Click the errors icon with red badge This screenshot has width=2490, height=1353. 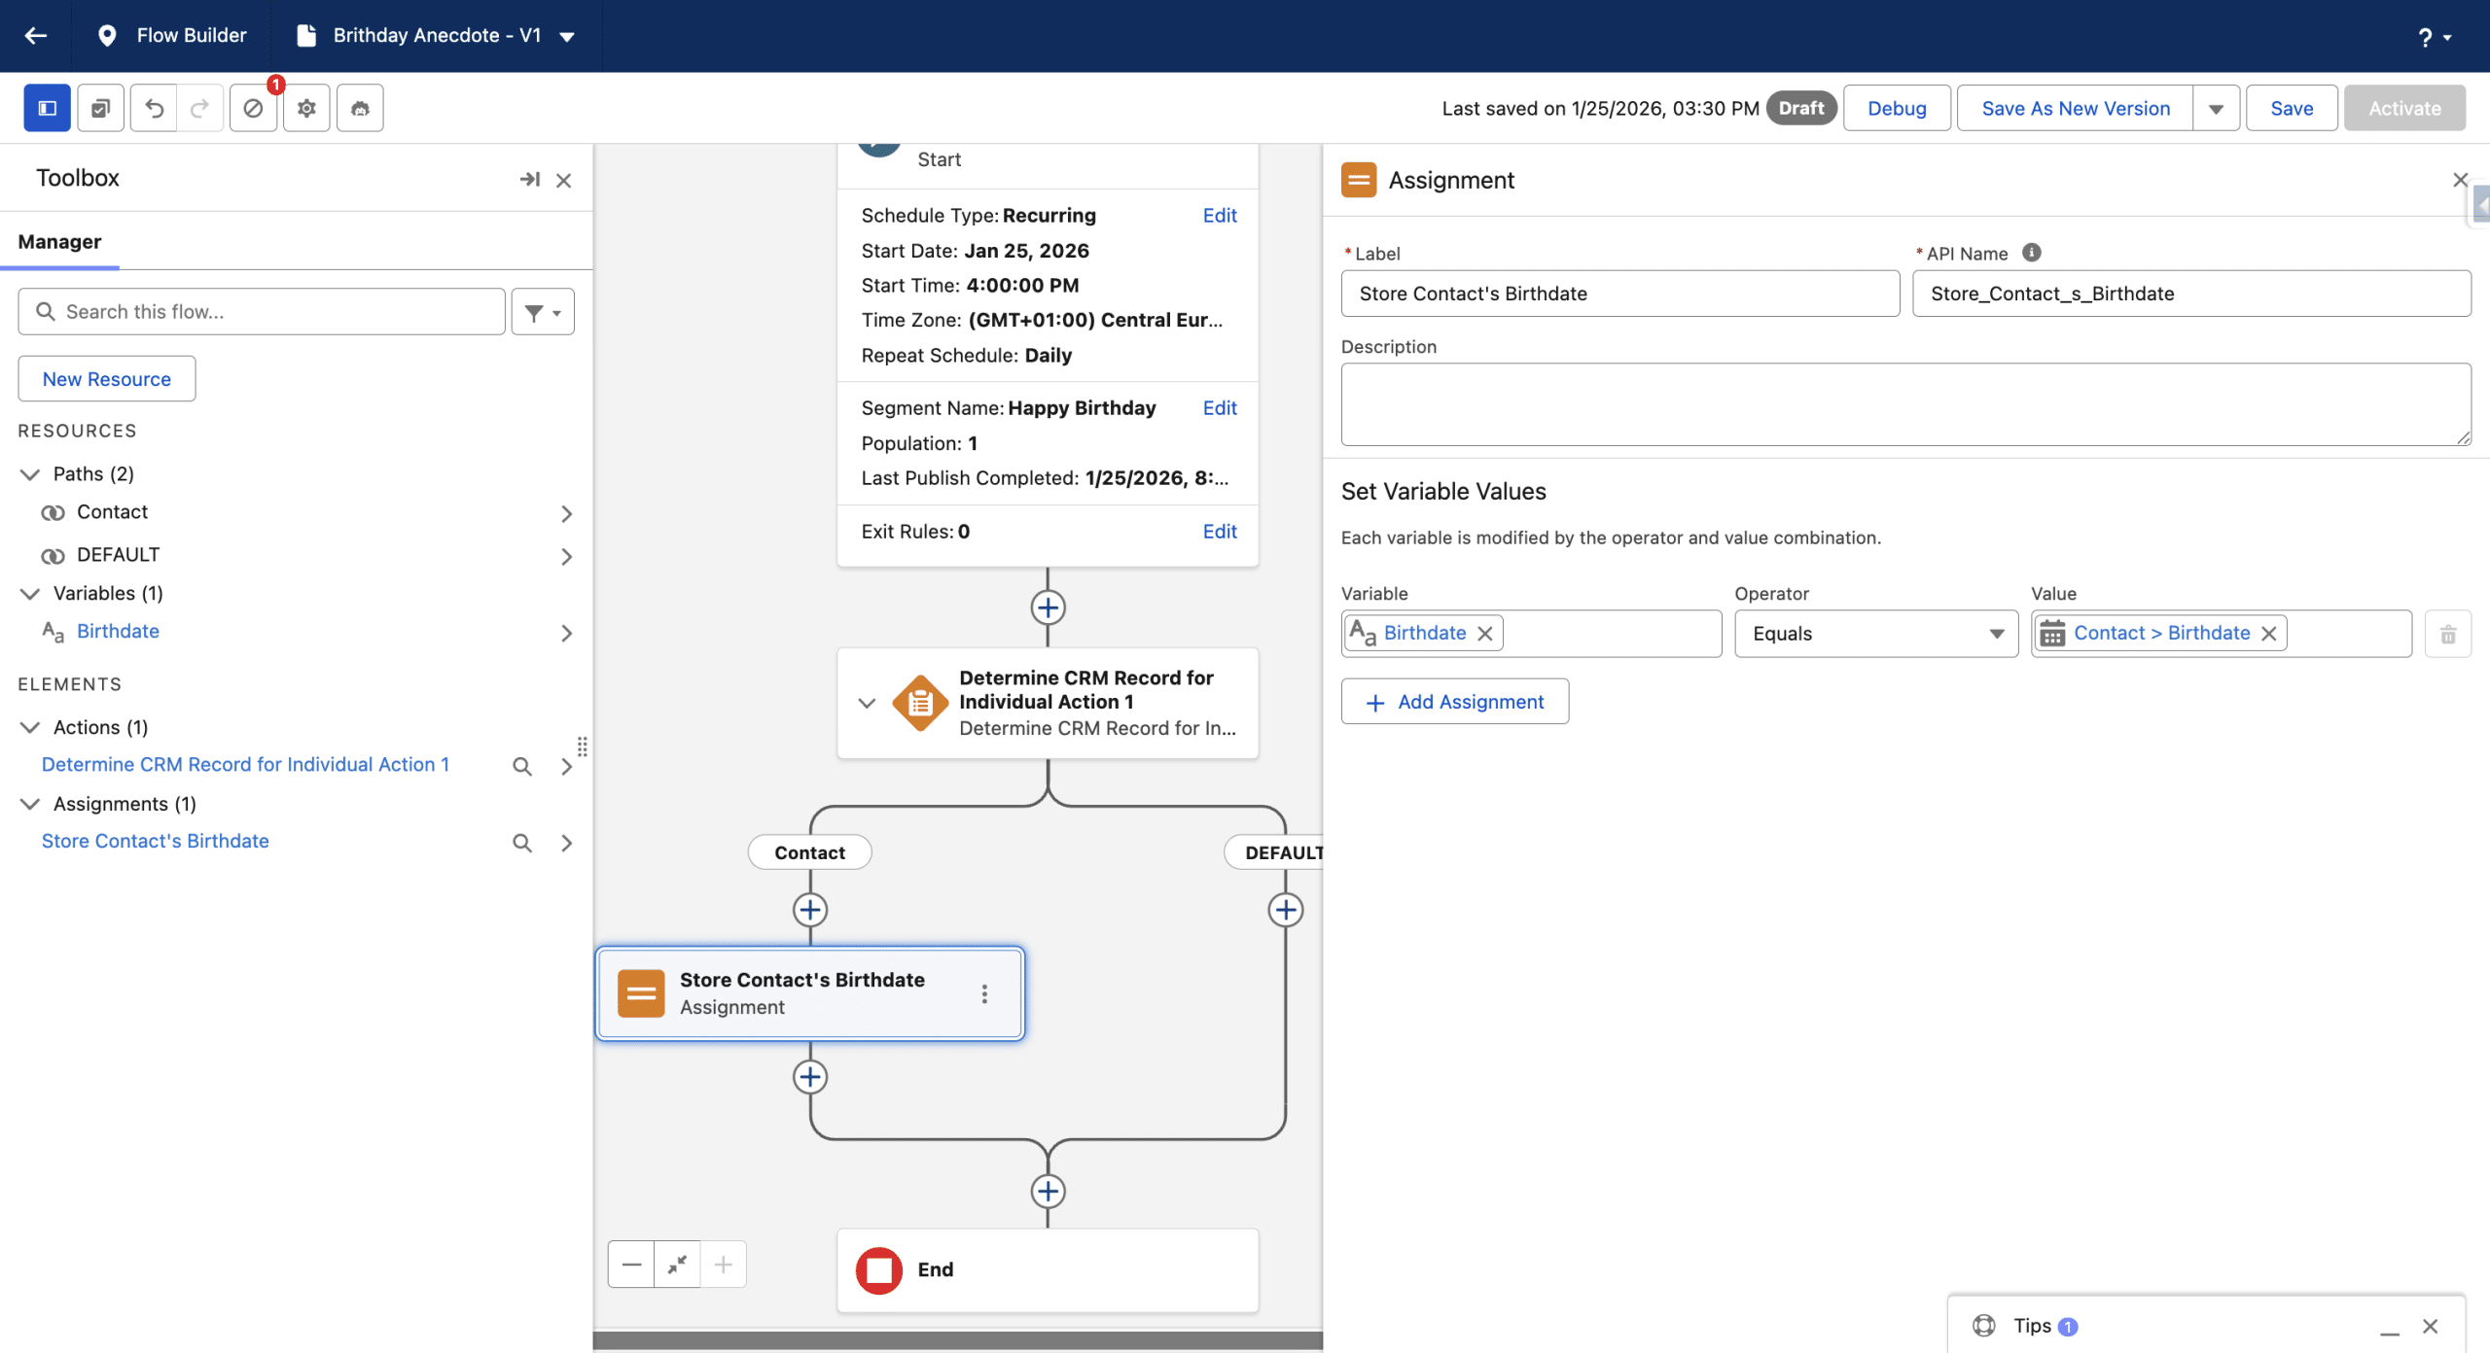coord(254,108)
